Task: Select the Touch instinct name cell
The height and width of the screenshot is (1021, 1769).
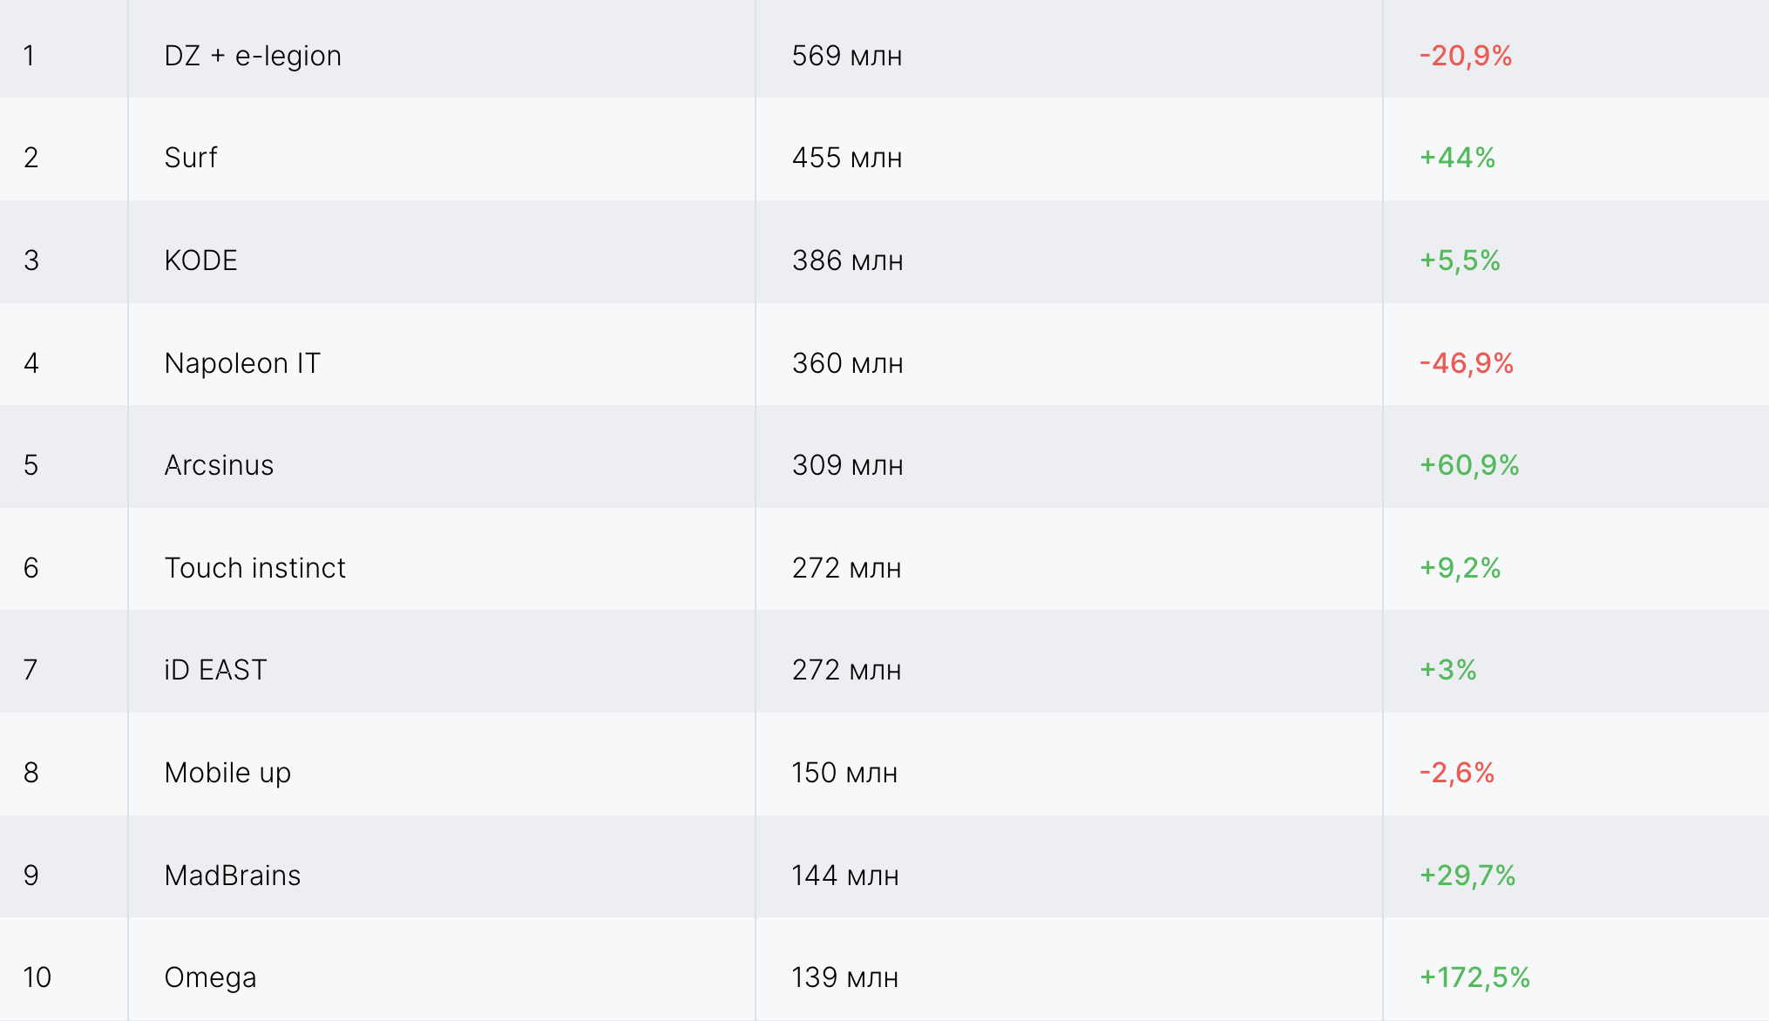Action: point(254,568)
